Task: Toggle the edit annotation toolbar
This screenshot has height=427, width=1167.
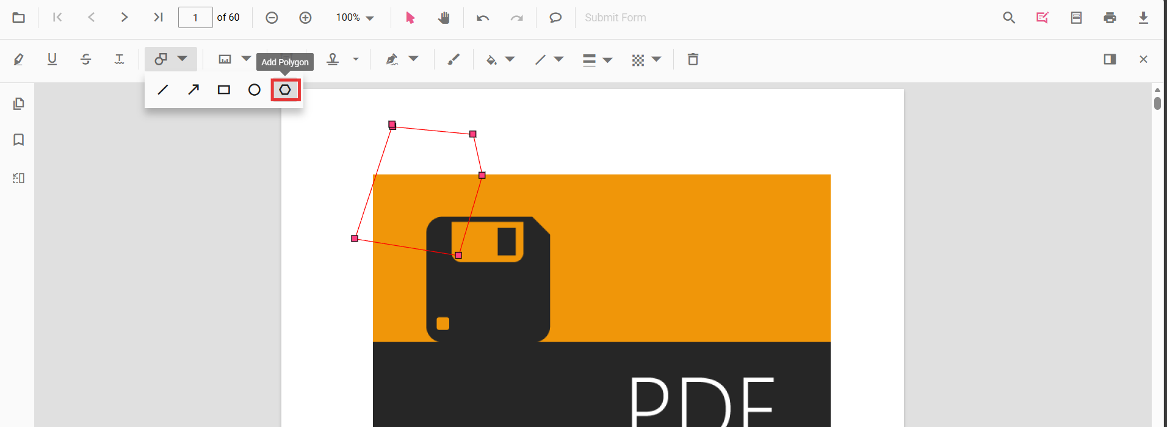Action: click(x=1042, y=18)
